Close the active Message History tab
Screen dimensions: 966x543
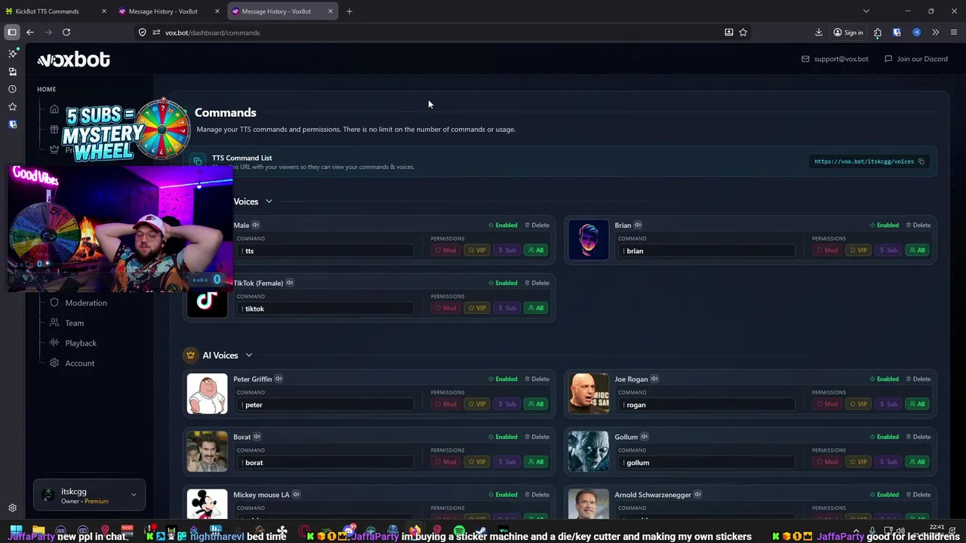coord(330,11)
